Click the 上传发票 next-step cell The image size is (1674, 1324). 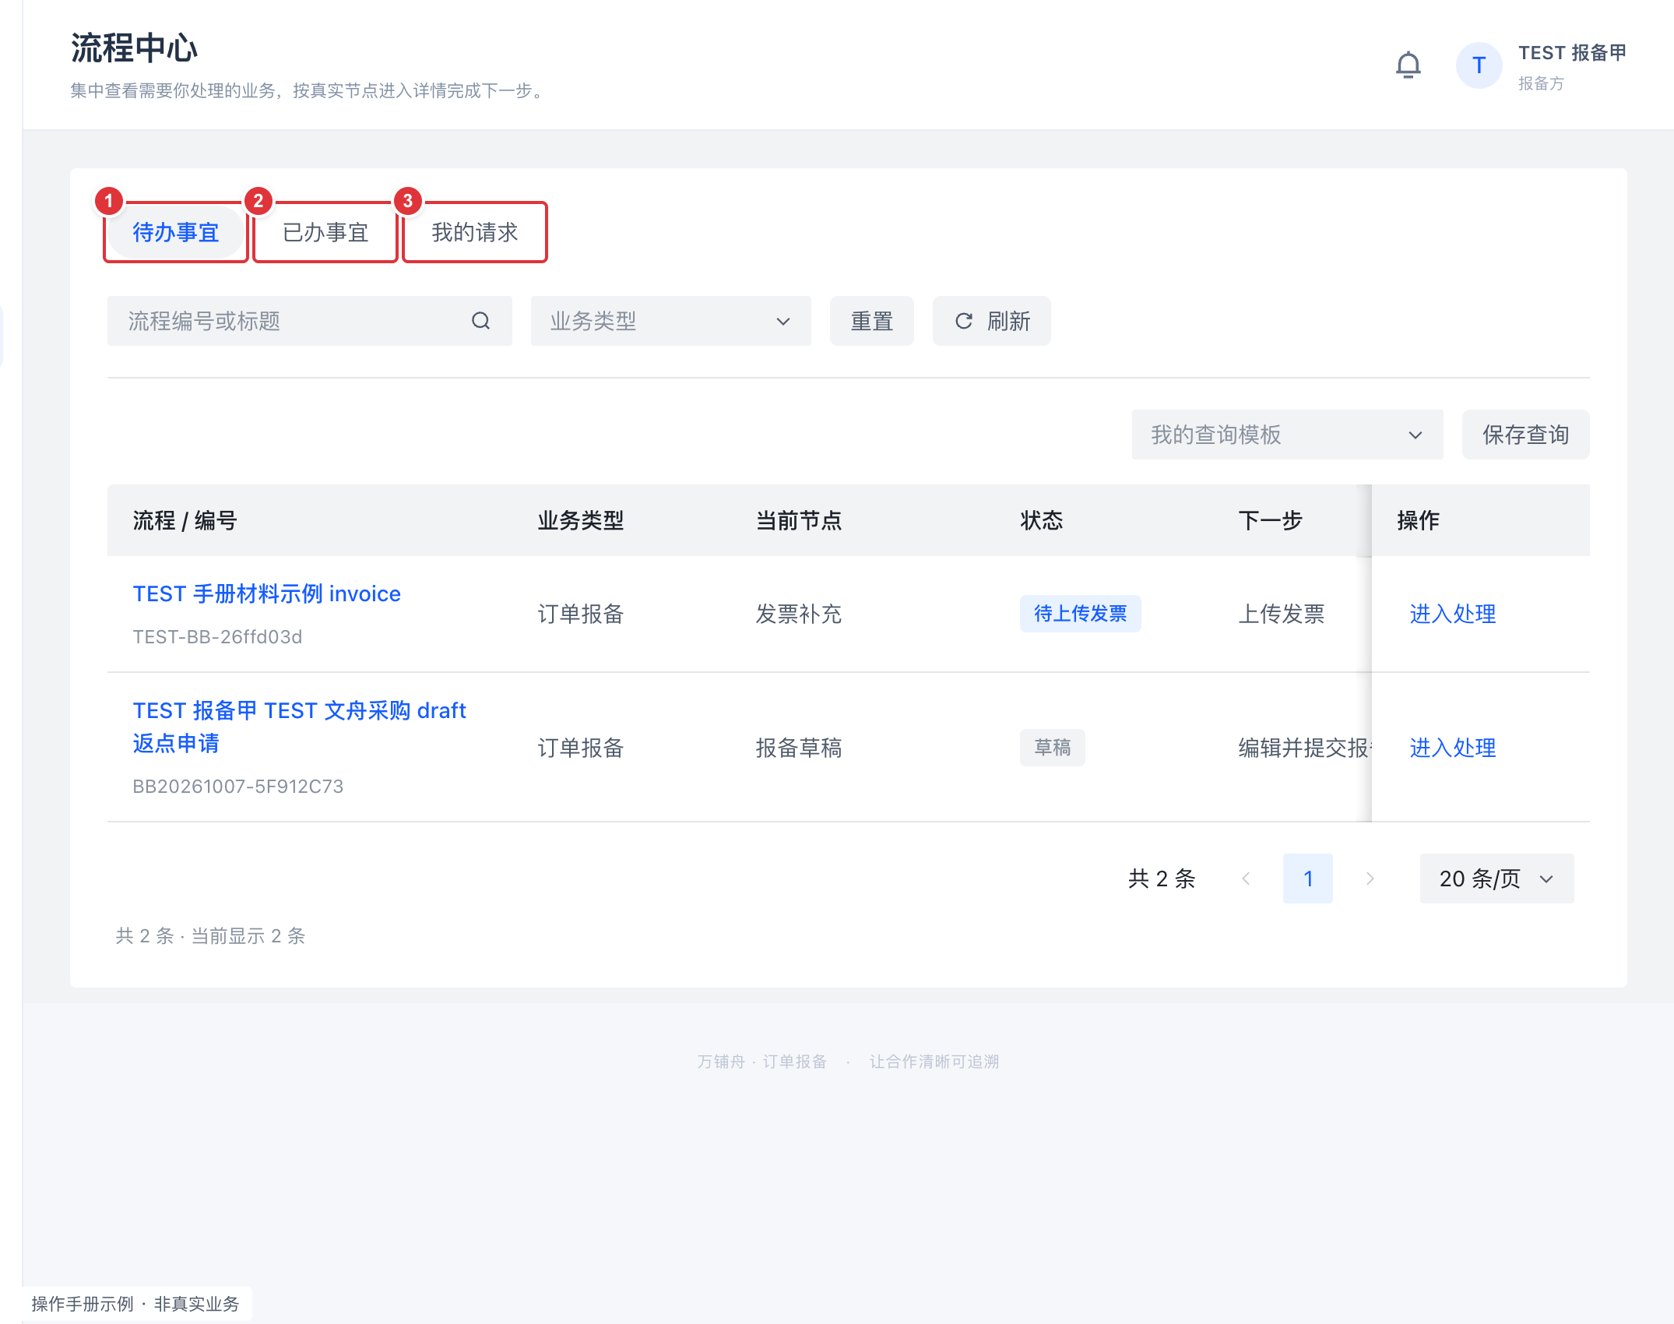click(x=1282, y=614)
